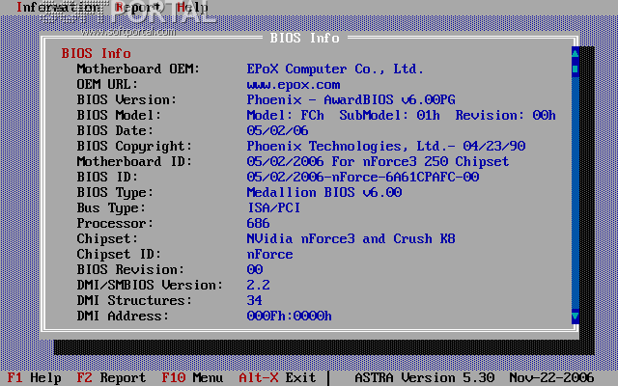Click F2 Report in the status bar
This screenshot has height=386, width=618.
click(111, 377)
